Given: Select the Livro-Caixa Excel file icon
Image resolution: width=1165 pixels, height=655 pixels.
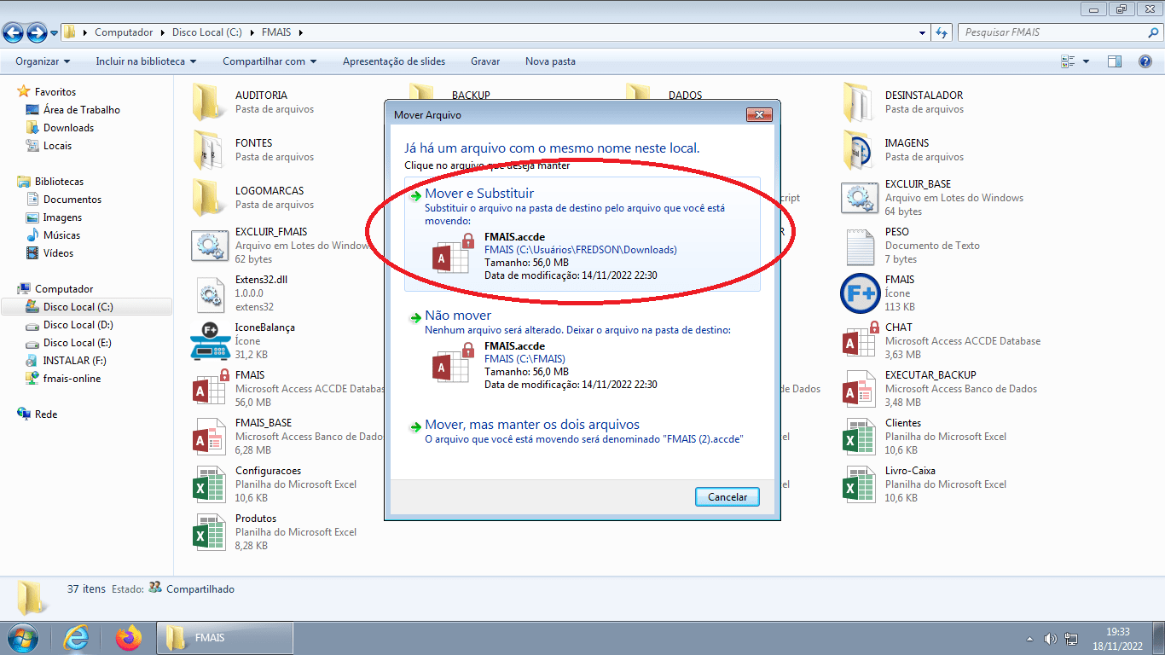Looking at the screenshot, I should [859, 484].
